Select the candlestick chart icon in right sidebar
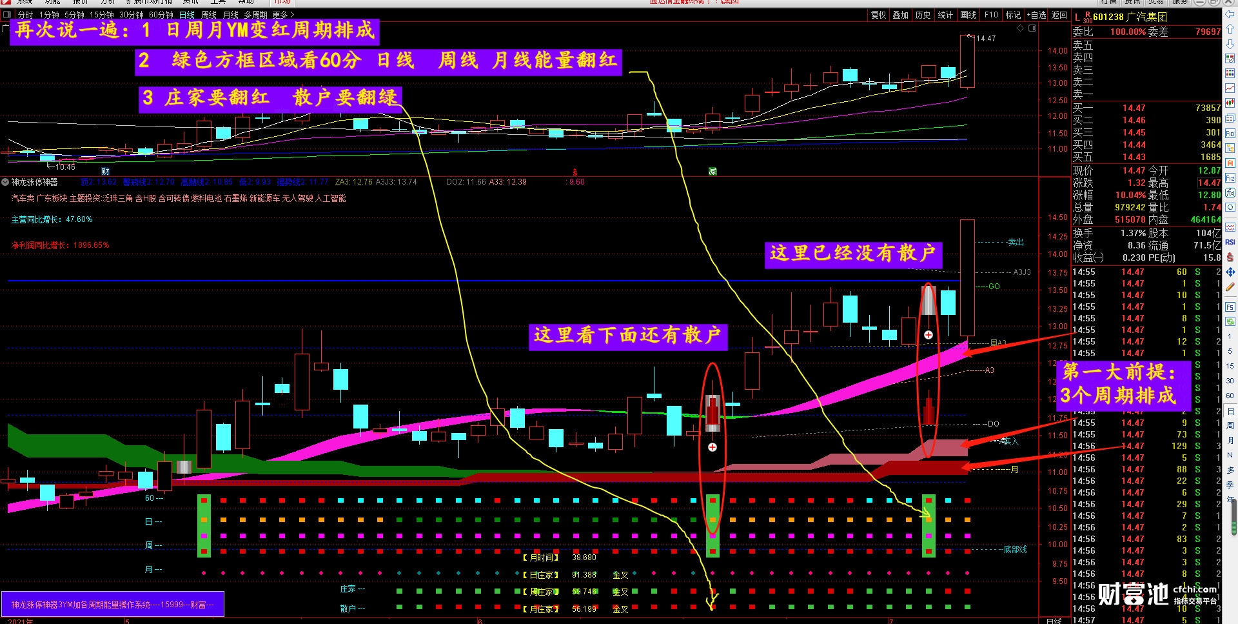 [x=1230, y=103]
